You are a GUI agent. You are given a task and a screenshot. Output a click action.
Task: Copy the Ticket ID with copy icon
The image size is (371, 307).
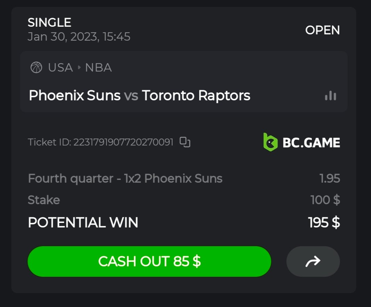(185, 142)
